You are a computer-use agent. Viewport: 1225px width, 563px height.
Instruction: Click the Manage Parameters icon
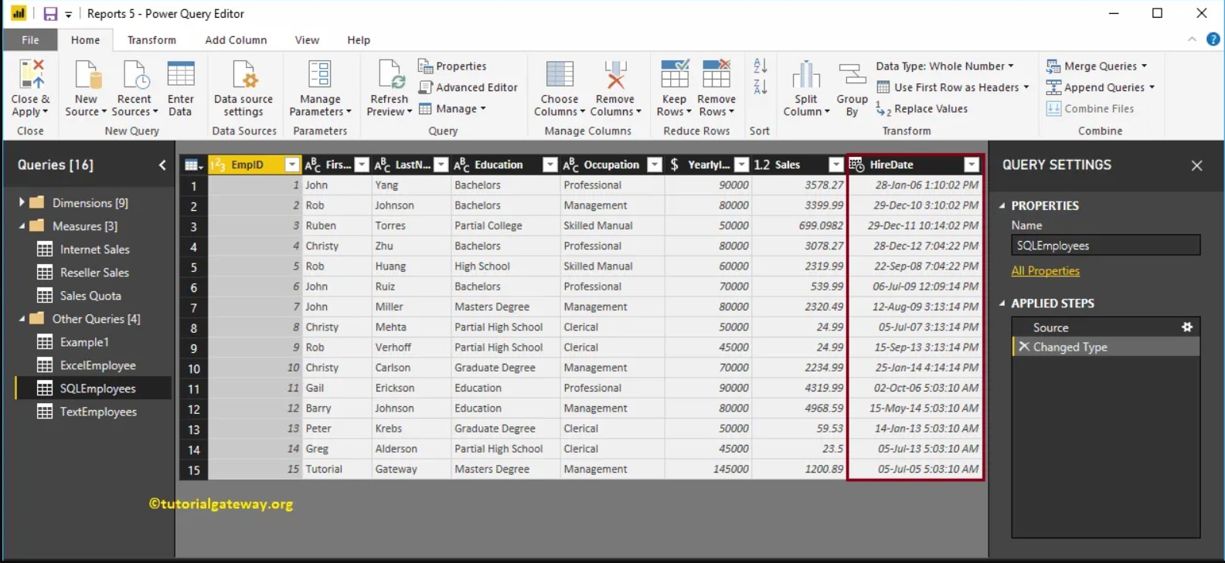[320, 75]
